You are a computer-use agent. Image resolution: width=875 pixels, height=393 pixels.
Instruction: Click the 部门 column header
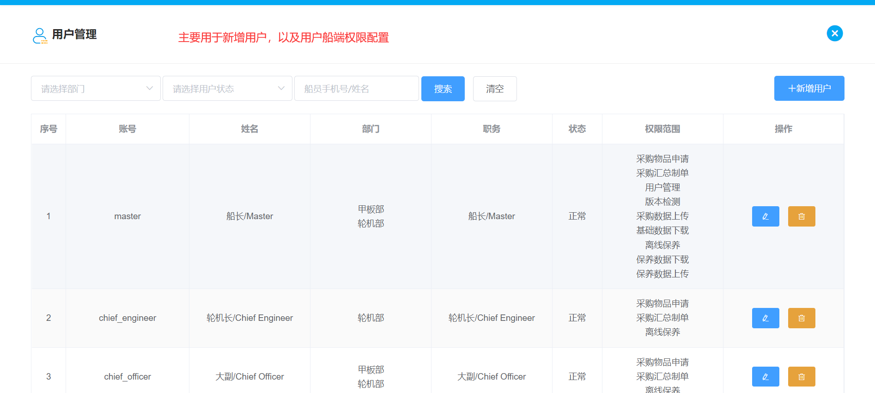tap(371, 129)
